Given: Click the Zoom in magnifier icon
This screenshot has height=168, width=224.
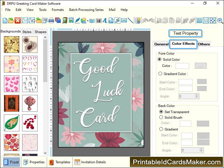Looking at the screenshot, I should (x=220, y=20).
